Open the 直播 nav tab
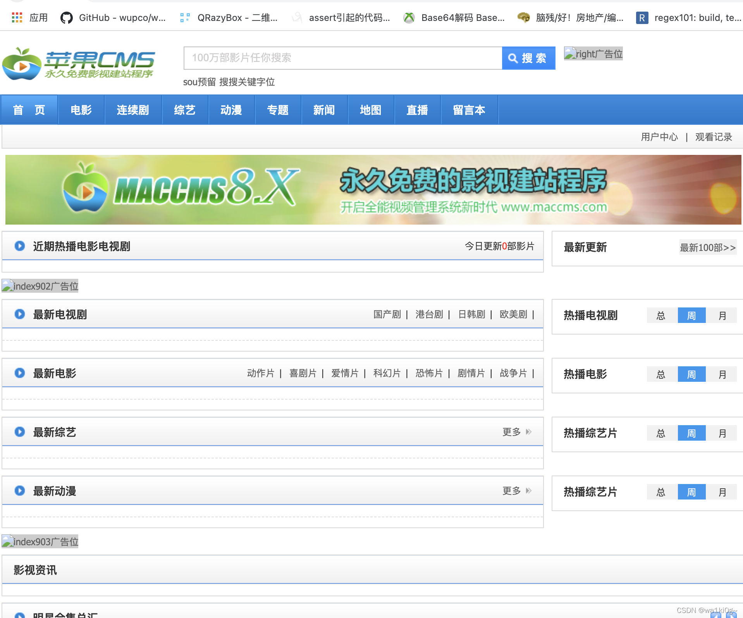The width and height of the screenshot is (743, 618). click(417, 110)
